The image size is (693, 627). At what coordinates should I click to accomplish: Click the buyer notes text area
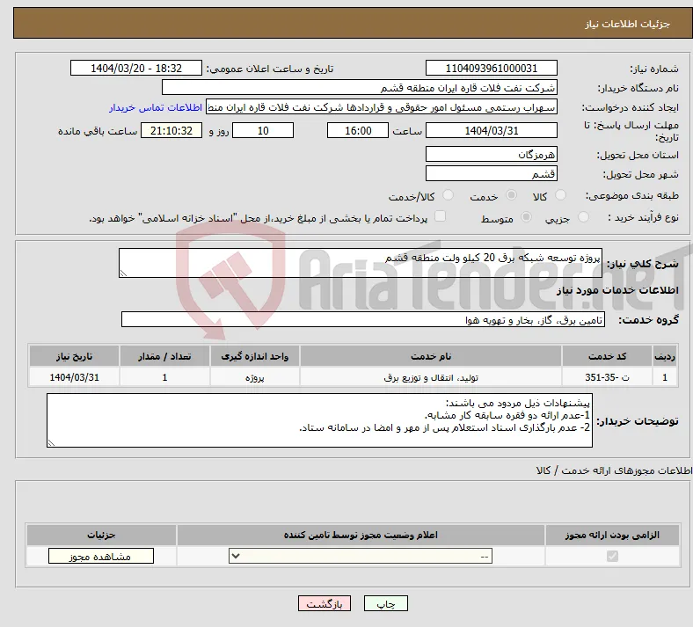pyautogui.click(x=319, y=420)
